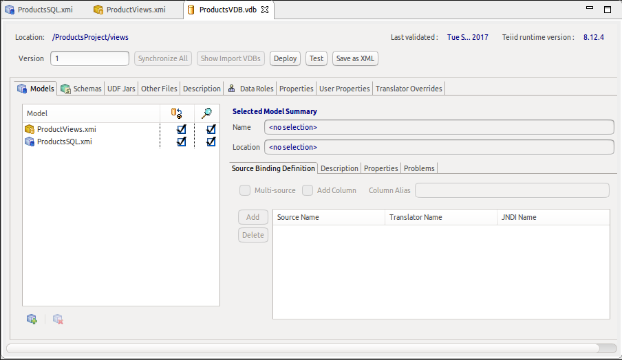Click the selected model Location field
The height and width of the screenshot is (360, 622).
pyautogui.click(x=439, y=147)
